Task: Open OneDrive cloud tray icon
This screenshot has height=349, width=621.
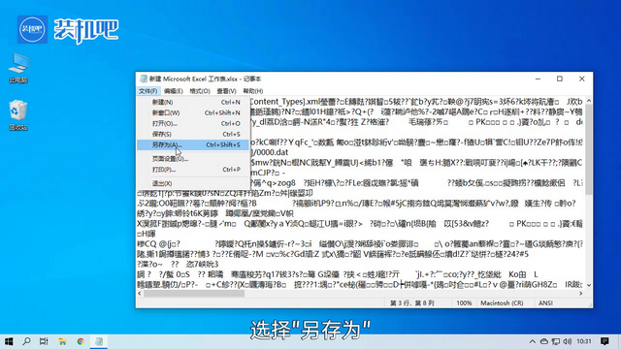Action: (544, 341)
